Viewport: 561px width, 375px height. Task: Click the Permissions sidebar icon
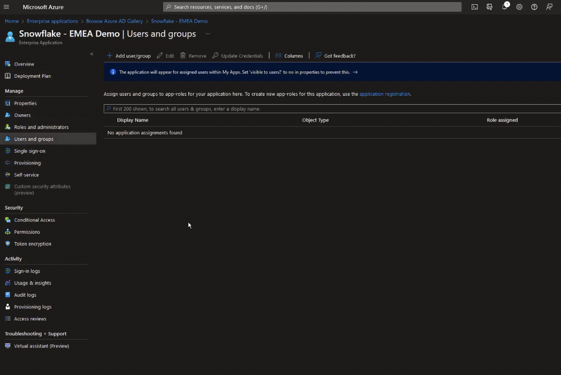pyautogui.click(x=7, y=232)
